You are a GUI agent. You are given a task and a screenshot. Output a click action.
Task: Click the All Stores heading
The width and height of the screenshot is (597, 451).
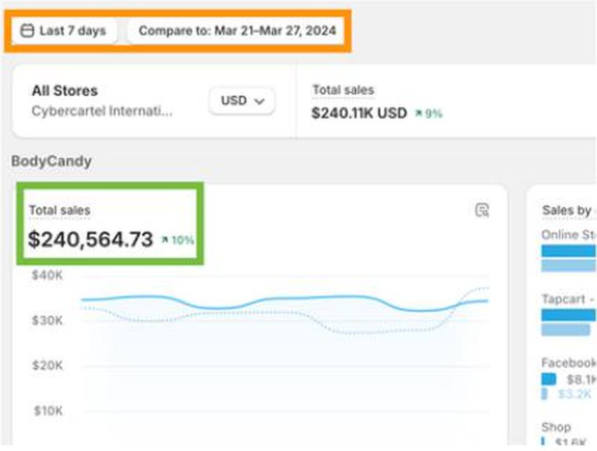pyautogui.click(x=65, y=91)
